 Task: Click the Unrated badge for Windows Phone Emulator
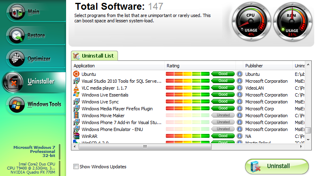pos(223,129)
